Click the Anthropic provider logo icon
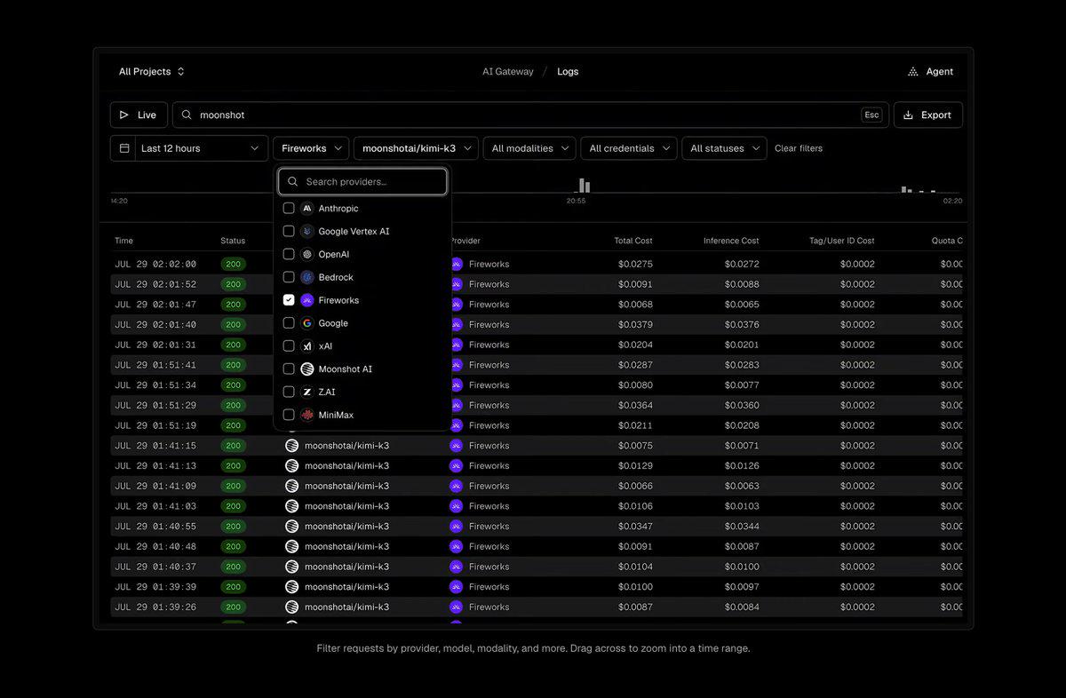The height and width of the screenshot is (698, 1066). coord(307,209)
